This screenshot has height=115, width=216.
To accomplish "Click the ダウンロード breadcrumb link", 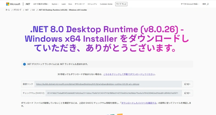I will tap(17, 10).
